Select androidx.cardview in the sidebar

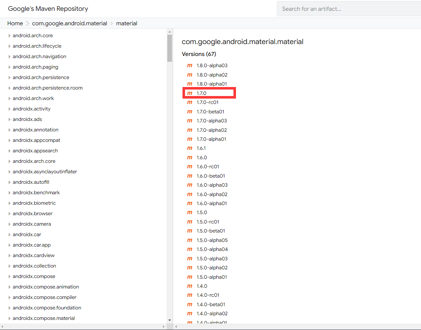[33, 256]
